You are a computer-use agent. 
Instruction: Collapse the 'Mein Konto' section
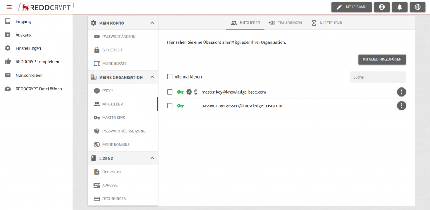(152, 23)
